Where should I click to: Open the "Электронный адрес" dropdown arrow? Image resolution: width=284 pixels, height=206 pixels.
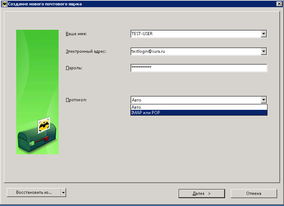(264, 51)
